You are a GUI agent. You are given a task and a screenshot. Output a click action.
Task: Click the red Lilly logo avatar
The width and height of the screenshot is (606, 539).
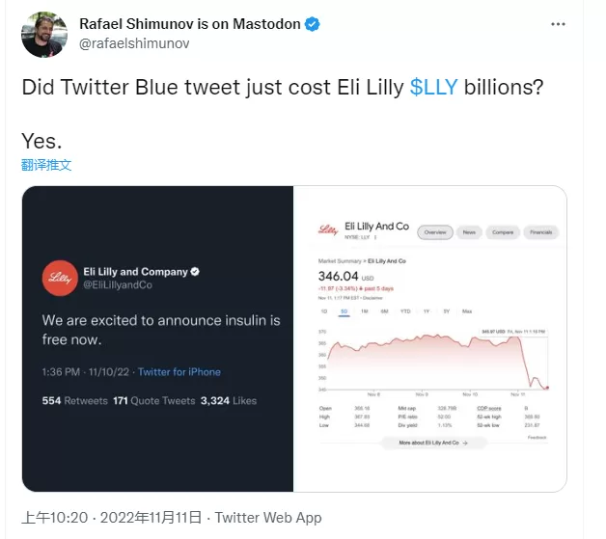(x=60, y=278)
